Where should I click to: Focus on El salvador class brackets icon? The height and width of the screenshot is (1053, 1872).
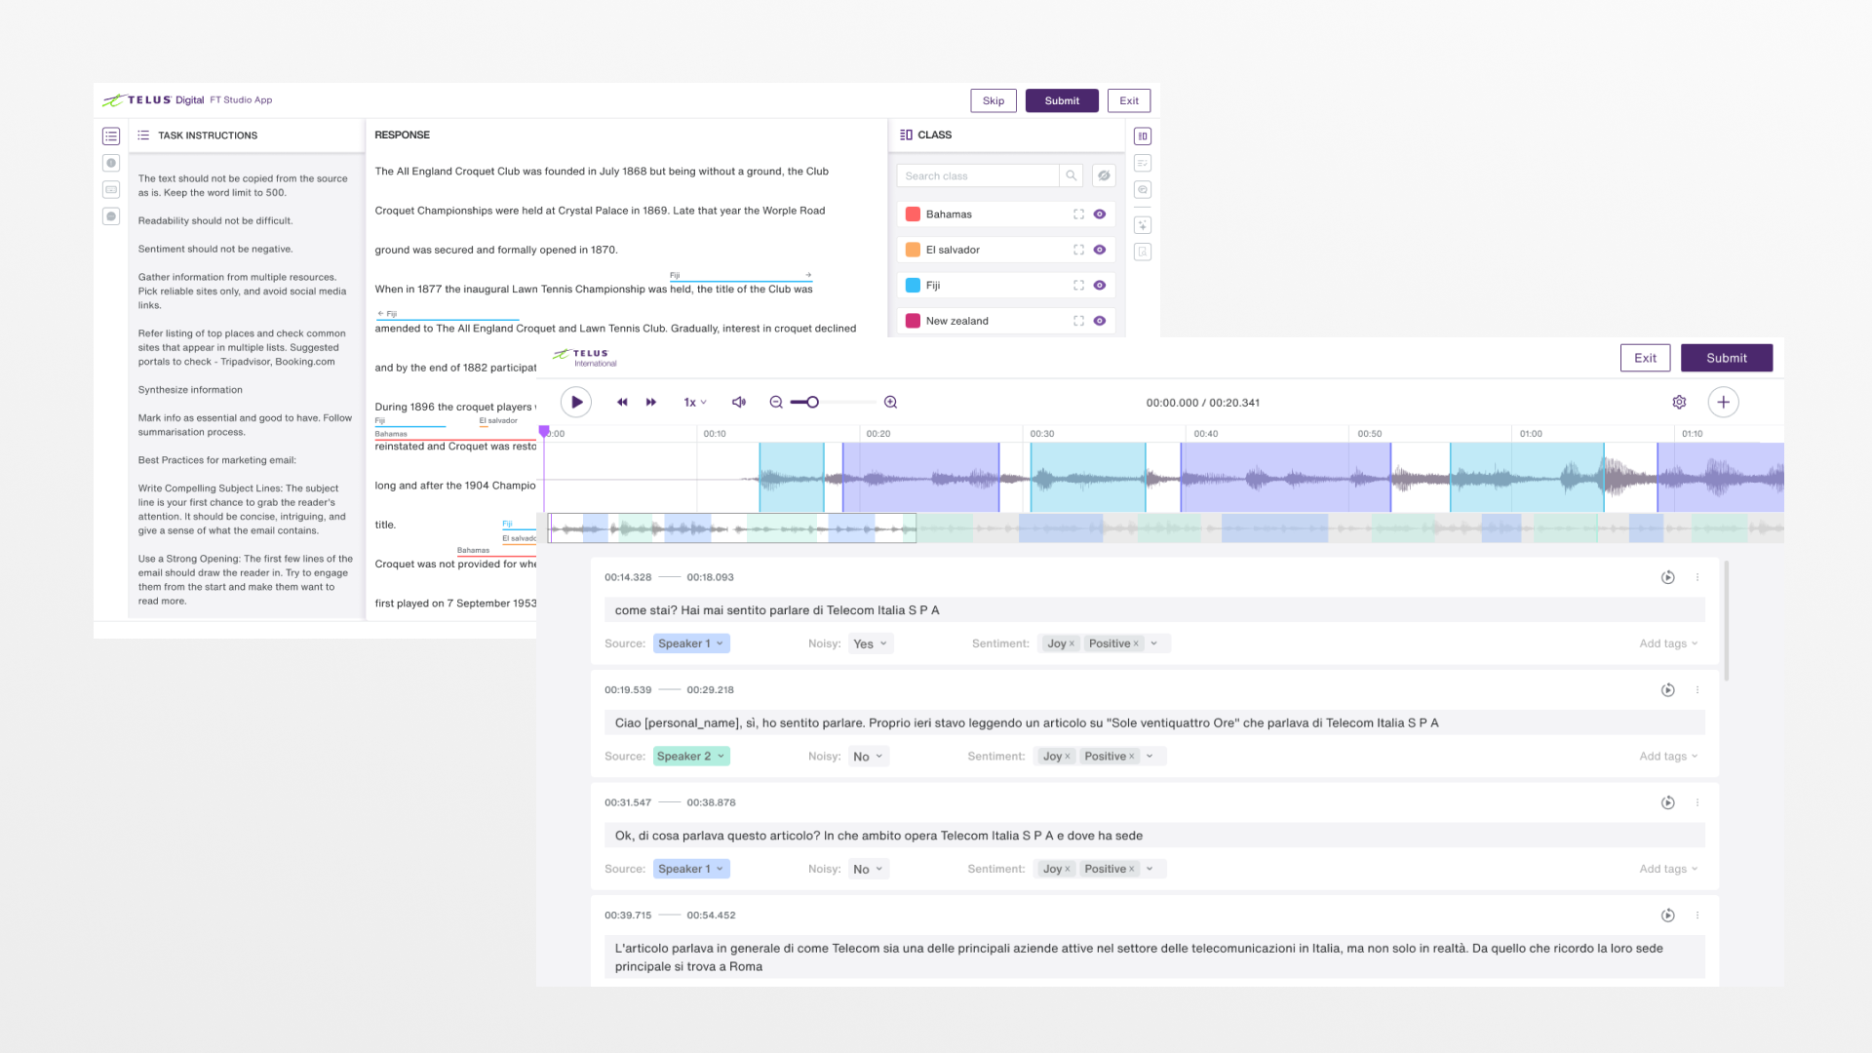1078,250
